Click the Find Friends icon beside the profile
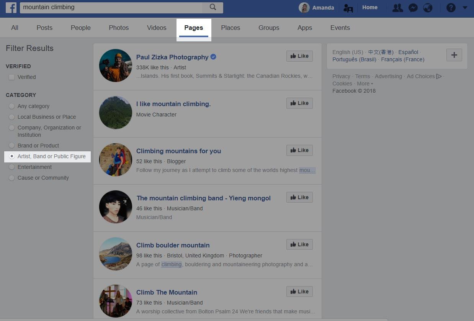Viewport: 474px width, 321px height. pos(348,7)
